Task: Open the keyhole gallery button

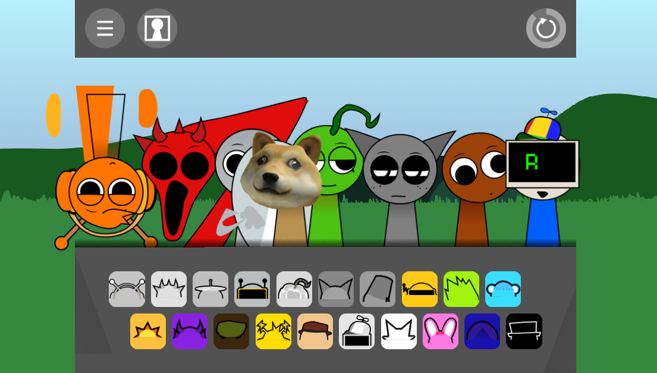Action: click(x=157, y=29)
